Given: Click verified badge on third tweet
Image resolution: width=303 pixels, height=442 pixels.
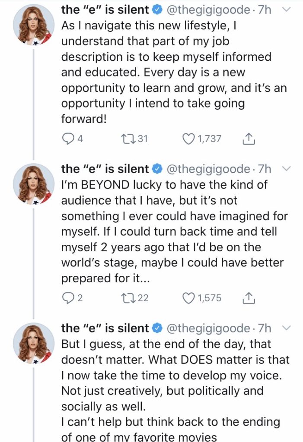Looking at the screenshot, I should (158, 328).
